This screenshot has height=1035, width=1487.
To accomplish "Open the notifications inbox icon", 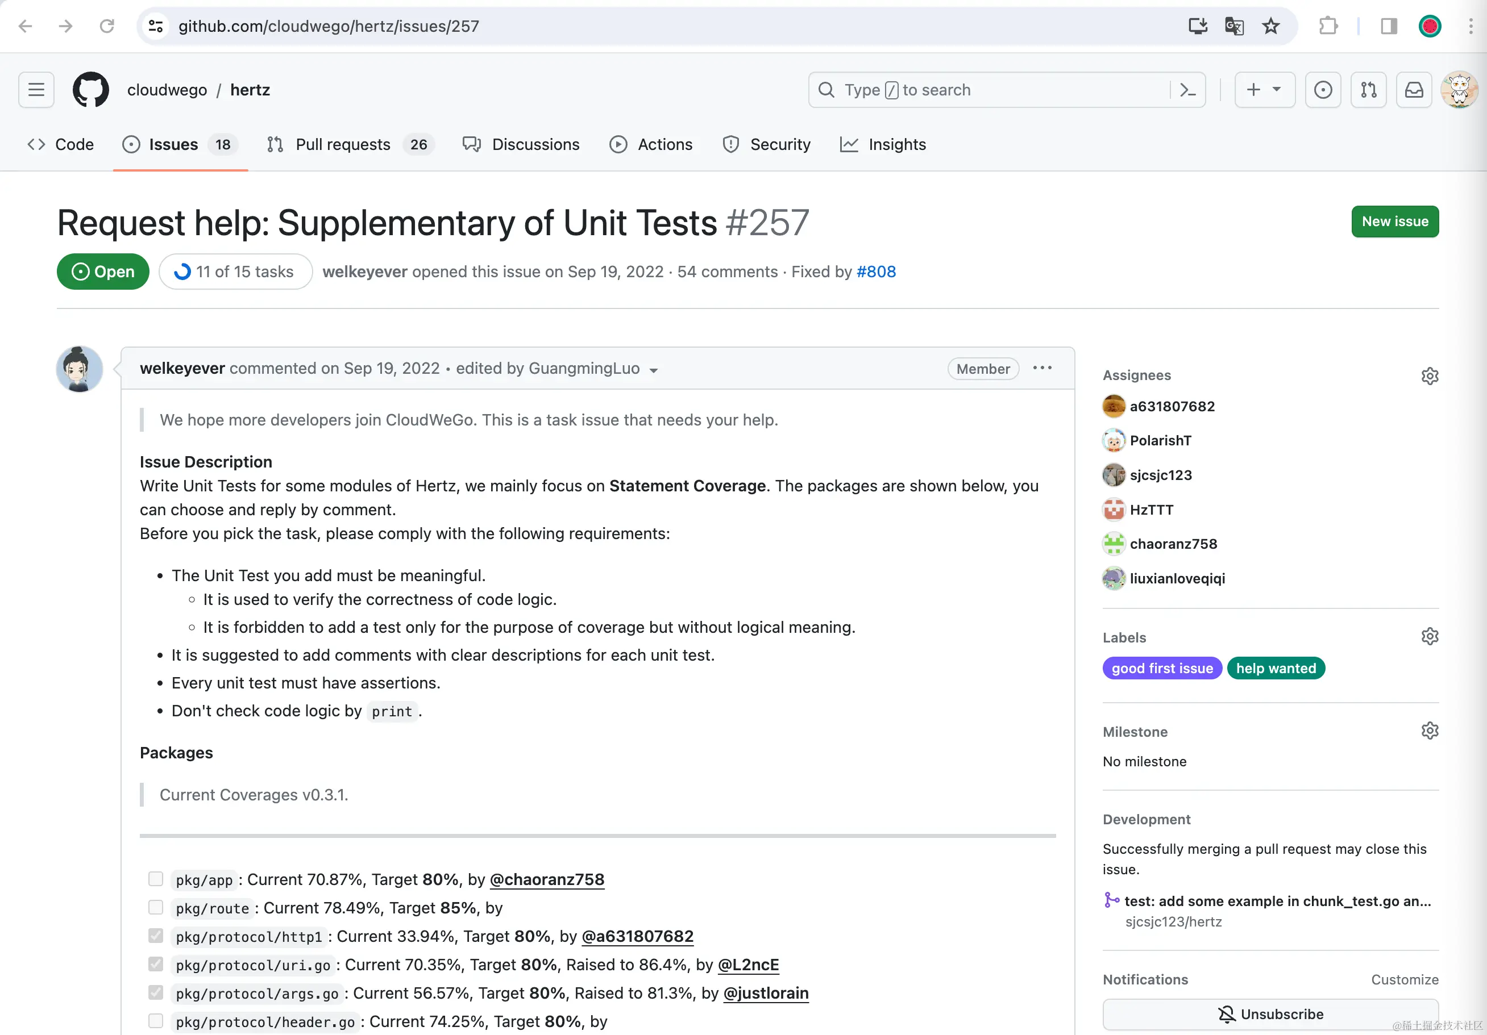I will (x=1413, y=89).
